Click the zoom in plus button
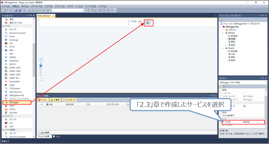The image size is (269, 144). pos(41,63)
